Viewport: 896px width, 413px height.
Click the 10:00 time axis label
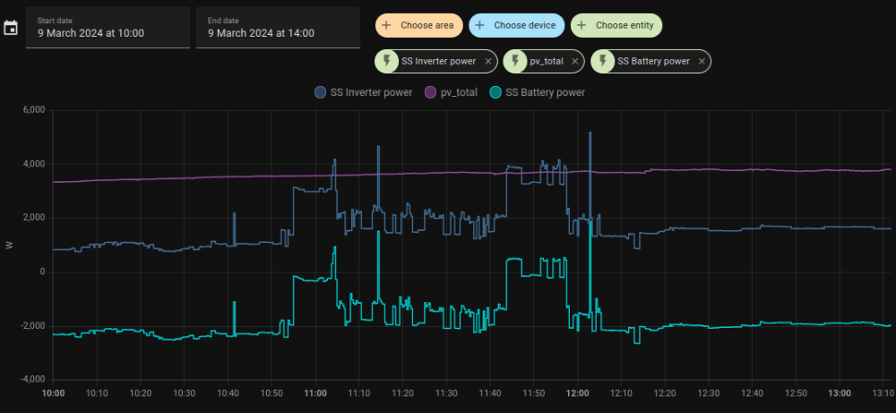pos(53,393)
